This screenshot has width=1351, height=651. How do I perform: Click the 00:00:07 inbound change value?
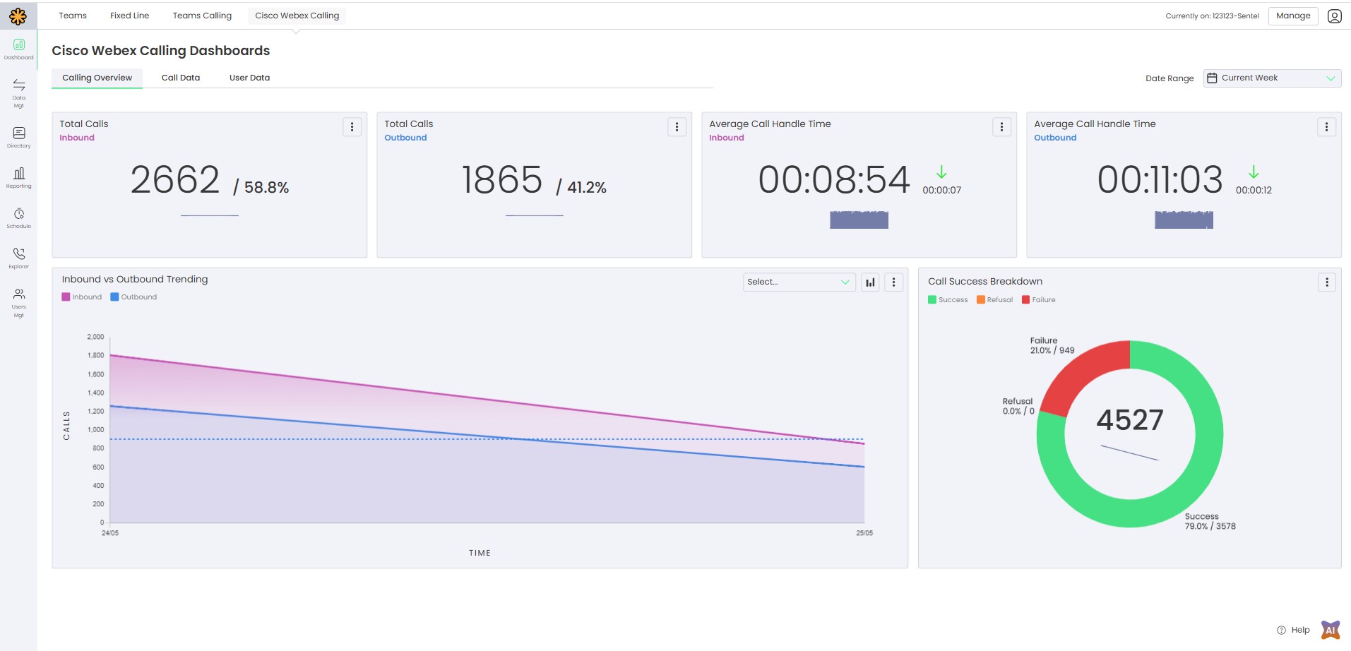941,190
